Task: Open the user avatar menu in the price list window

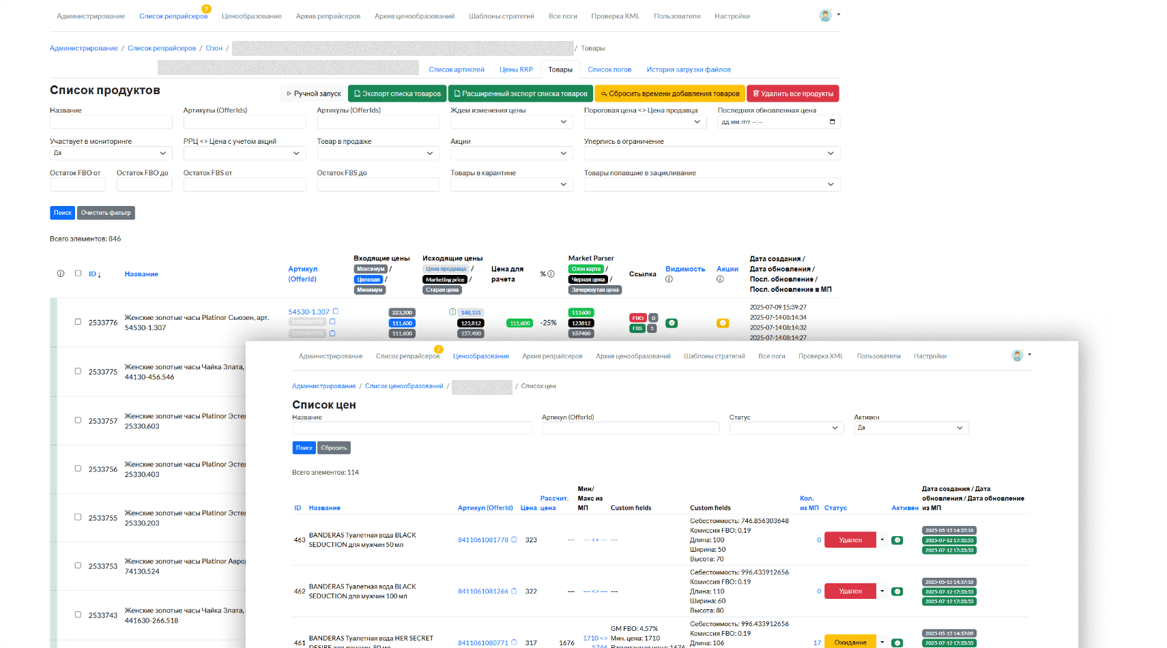Action: (x=1020, y=355)
